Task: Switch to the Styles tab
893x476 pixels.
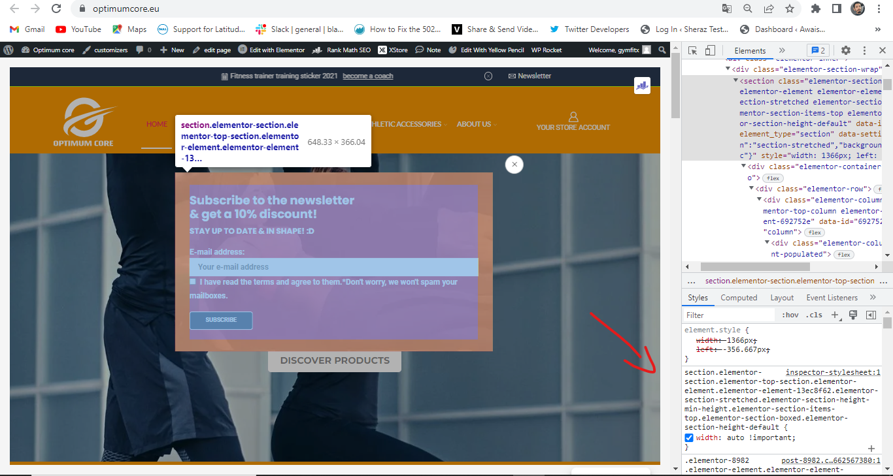Action: coord(698,298)
